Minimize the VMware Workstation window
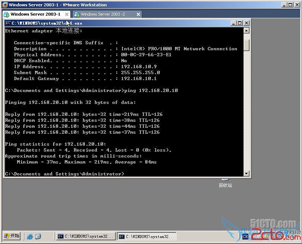The image size is (302, 244). (x=284, y=4)
